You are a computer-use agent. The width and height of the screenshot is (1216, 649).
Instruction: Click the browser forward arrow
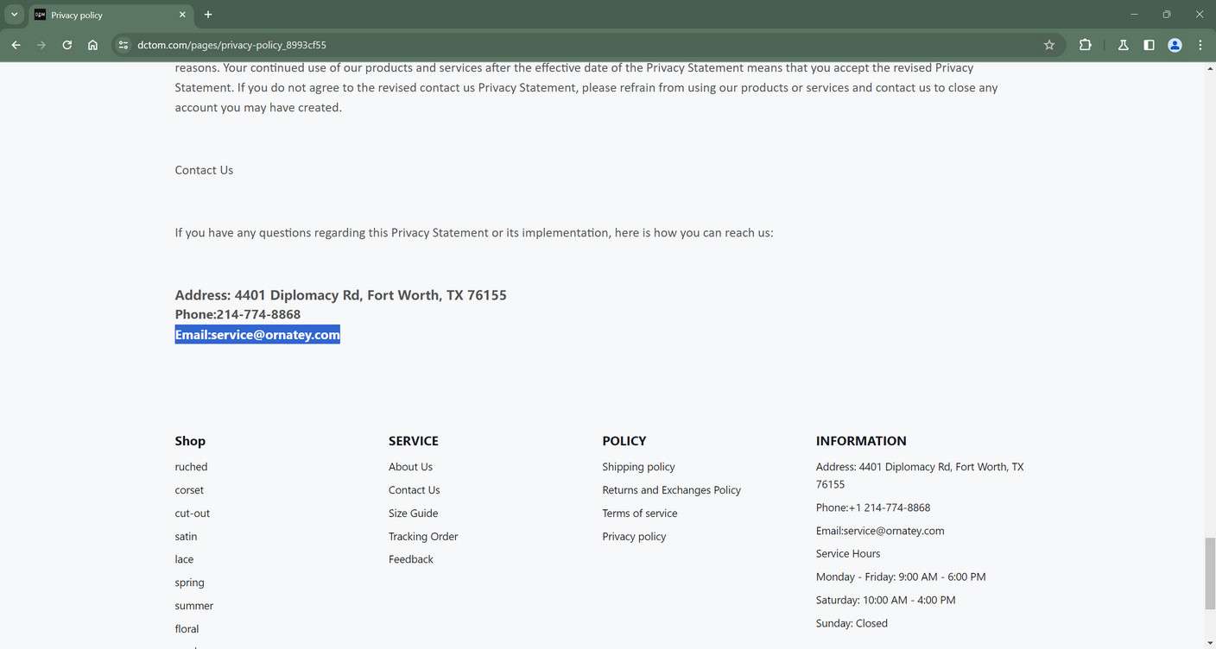coord(41,45)
